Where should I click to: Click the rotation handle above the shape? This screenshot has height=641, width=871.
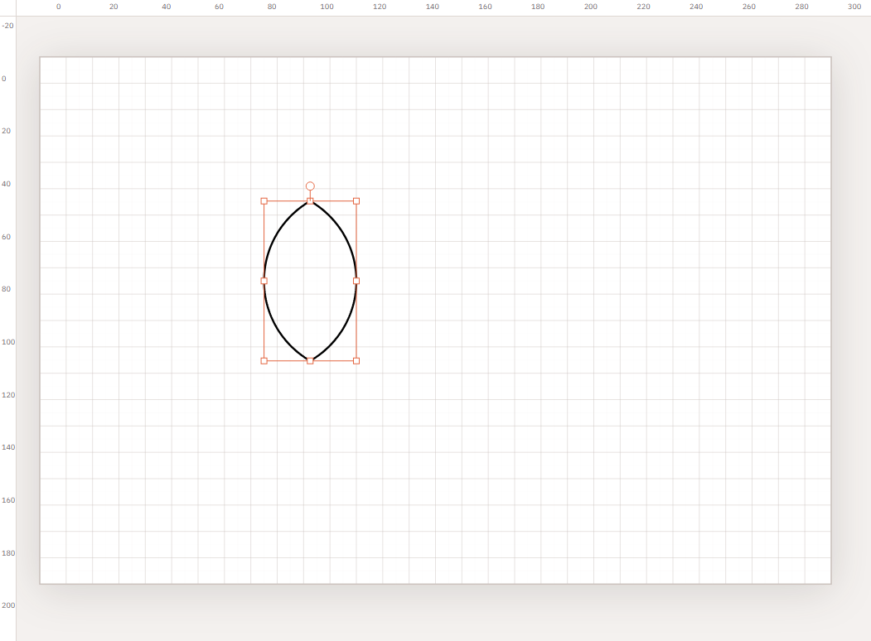[310, 186]
